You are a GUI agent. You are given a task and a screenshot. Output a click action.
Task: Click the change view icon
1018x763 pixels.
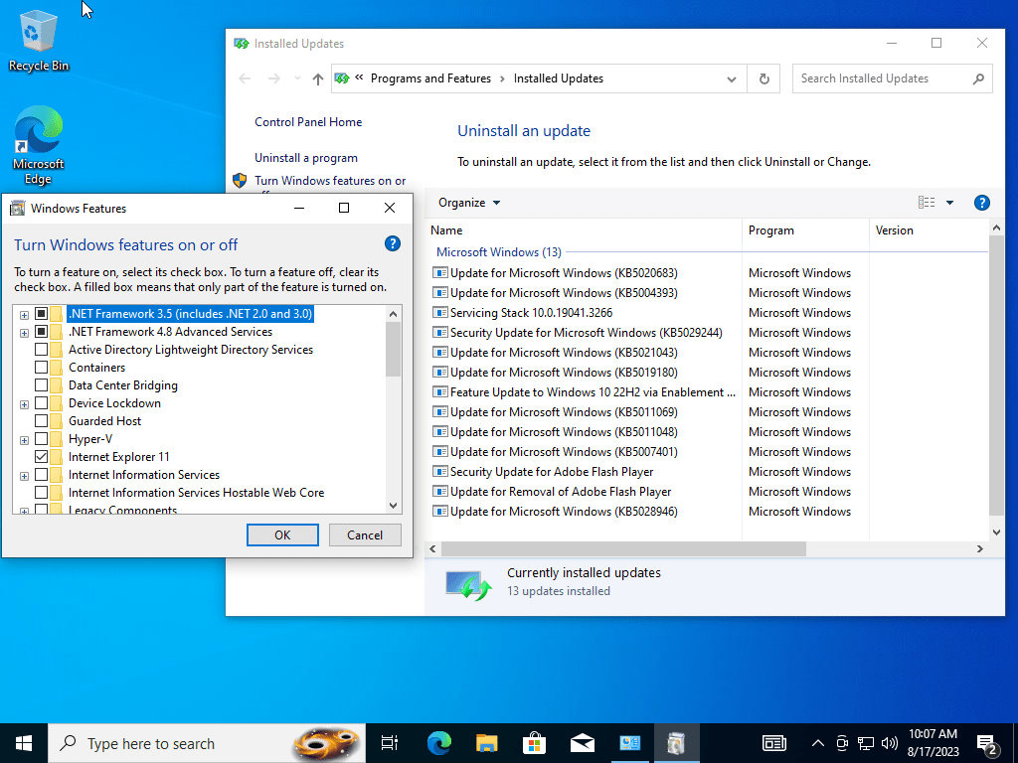tap(927, 203)
